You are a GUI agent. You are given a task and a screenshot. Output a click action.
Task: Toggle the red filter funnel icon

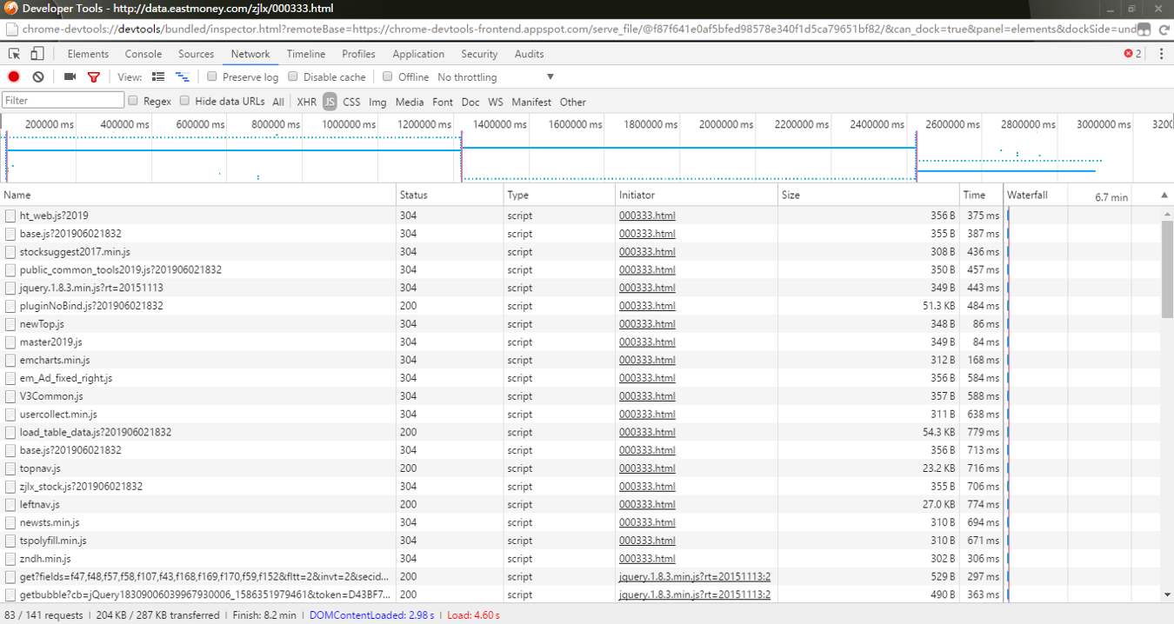coord(94,77)
